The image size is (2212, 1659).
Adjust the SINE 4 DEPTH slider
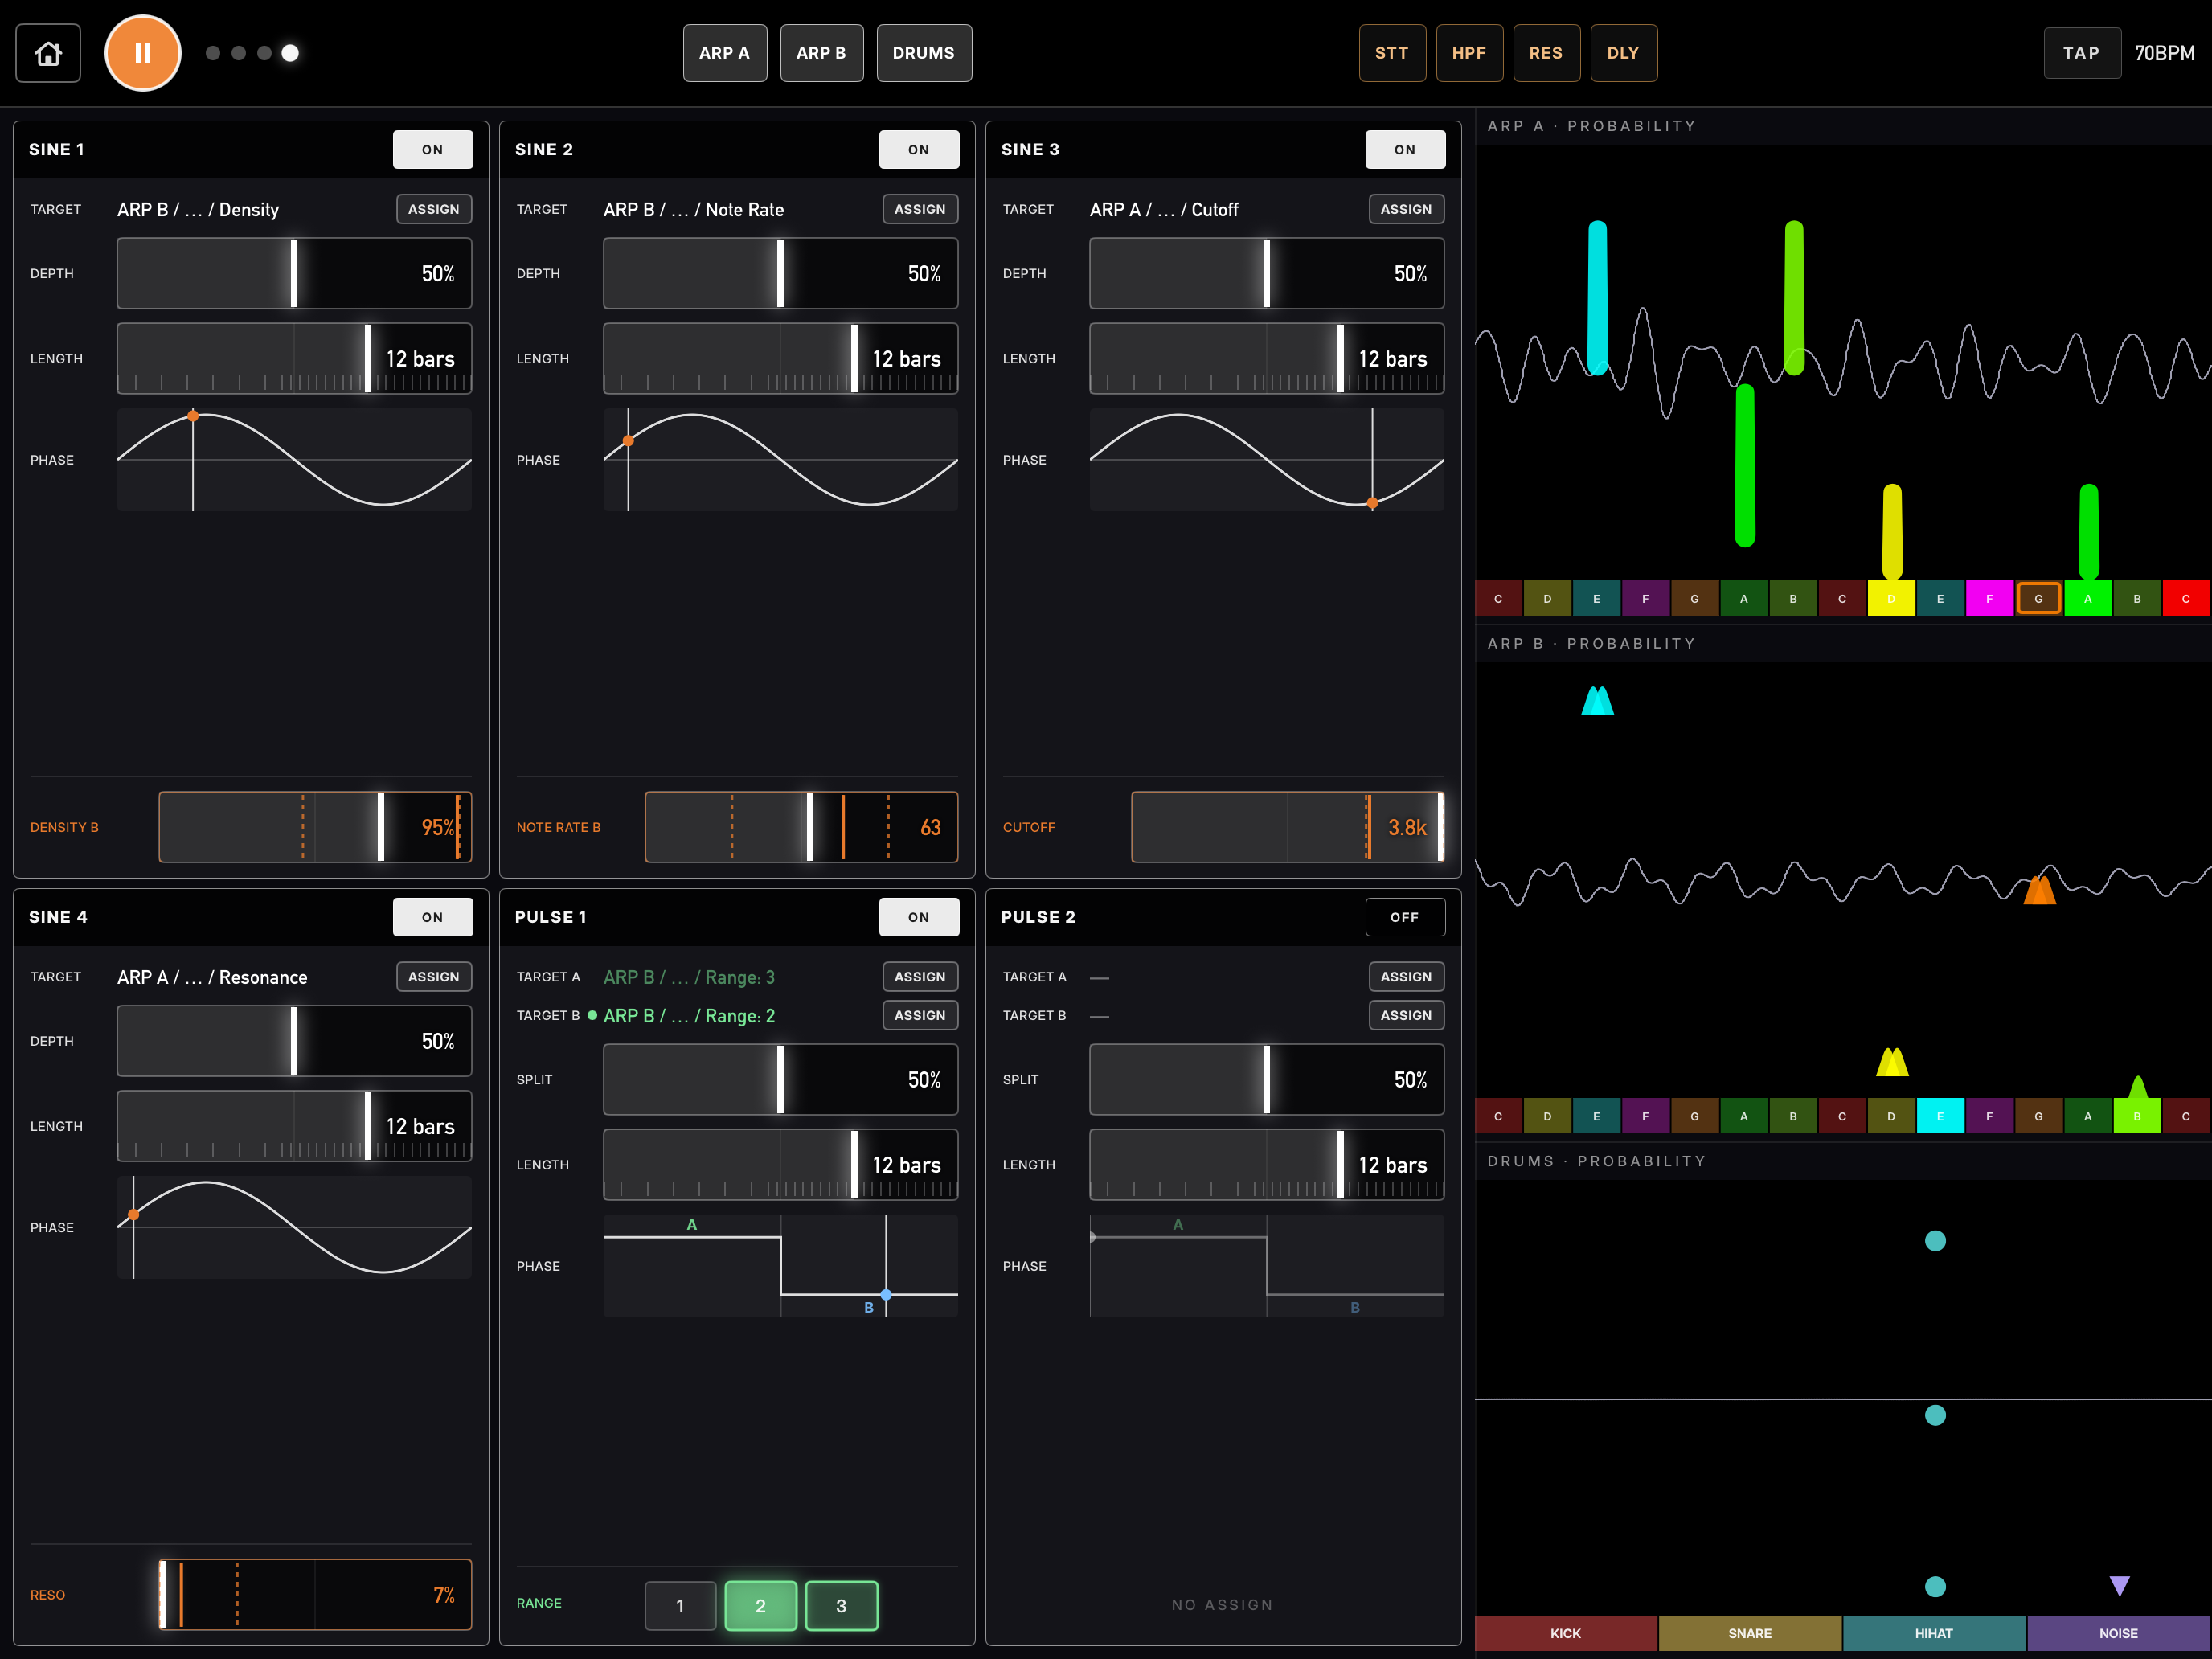point(294,1041)
